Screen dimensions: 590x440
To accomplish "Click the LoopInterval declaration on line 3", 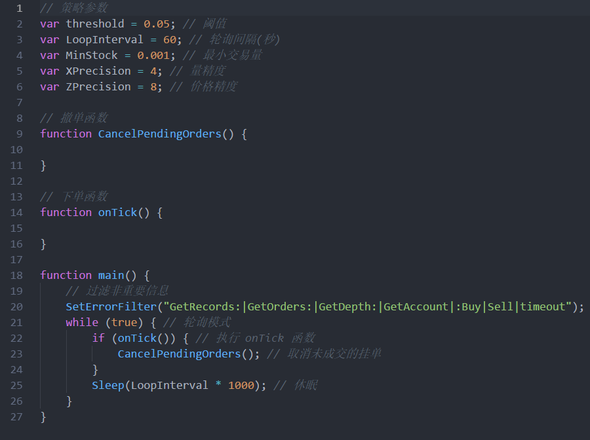I will pyautogui.click(x=104, y=40).
